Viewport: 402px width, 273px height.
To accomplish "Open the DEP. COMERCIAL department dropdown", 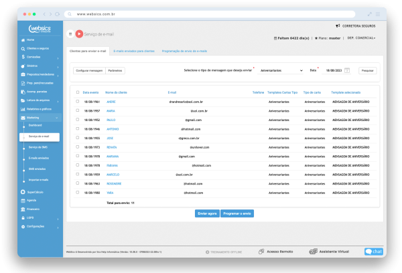I will (361, 38).
